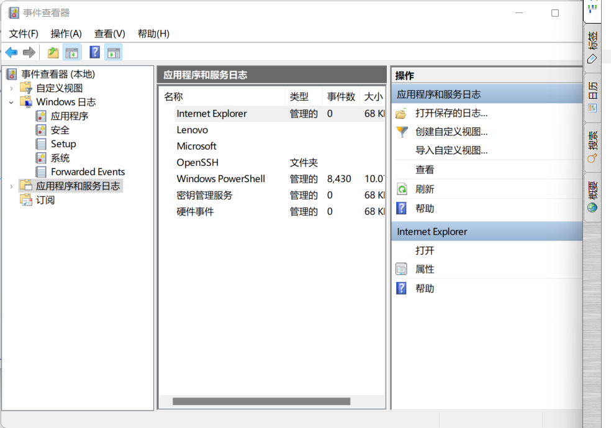The width and height of the screenshot is (611, 428).
Task: Open the 标签 side tab
Action: [592, 47]
